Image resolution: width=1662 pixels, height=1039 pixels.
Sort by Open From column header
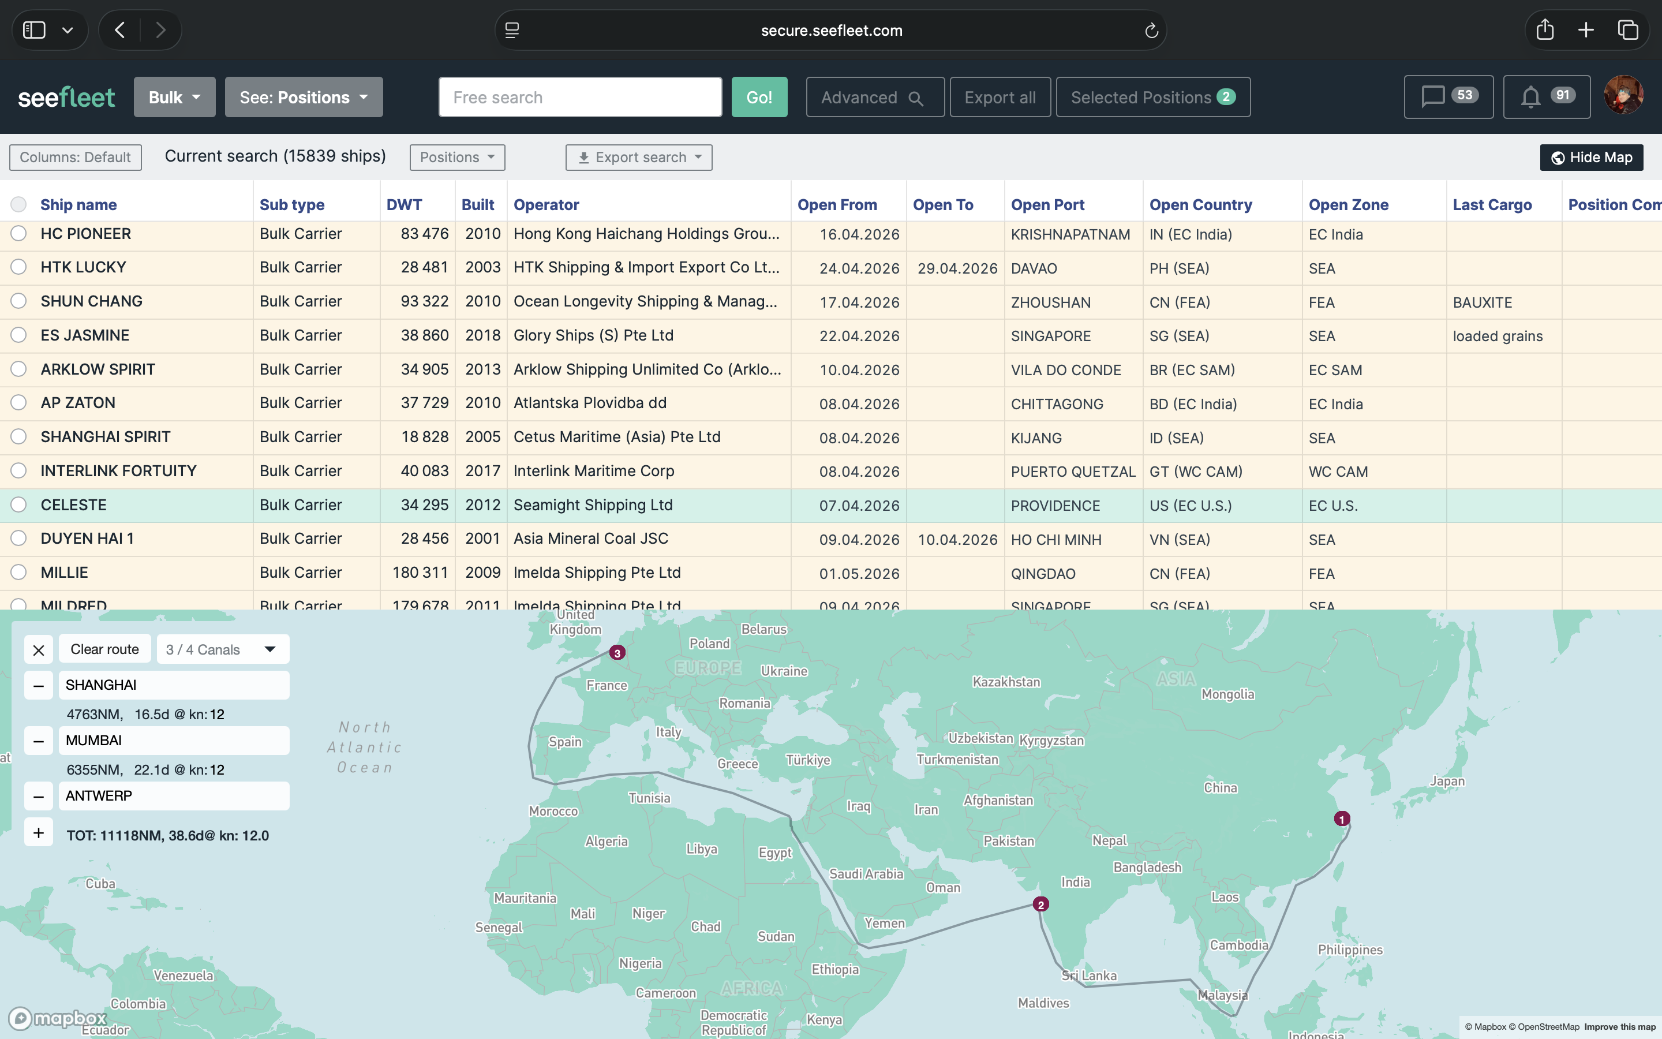pos(837,205)
